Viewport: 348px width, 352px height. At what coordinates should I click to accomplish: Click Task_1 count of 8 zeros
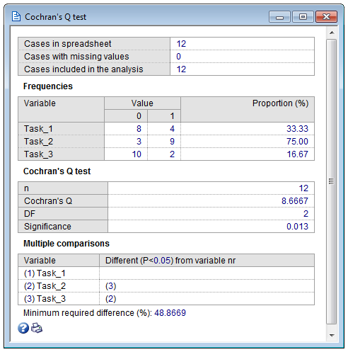click(x=139, y=129)
